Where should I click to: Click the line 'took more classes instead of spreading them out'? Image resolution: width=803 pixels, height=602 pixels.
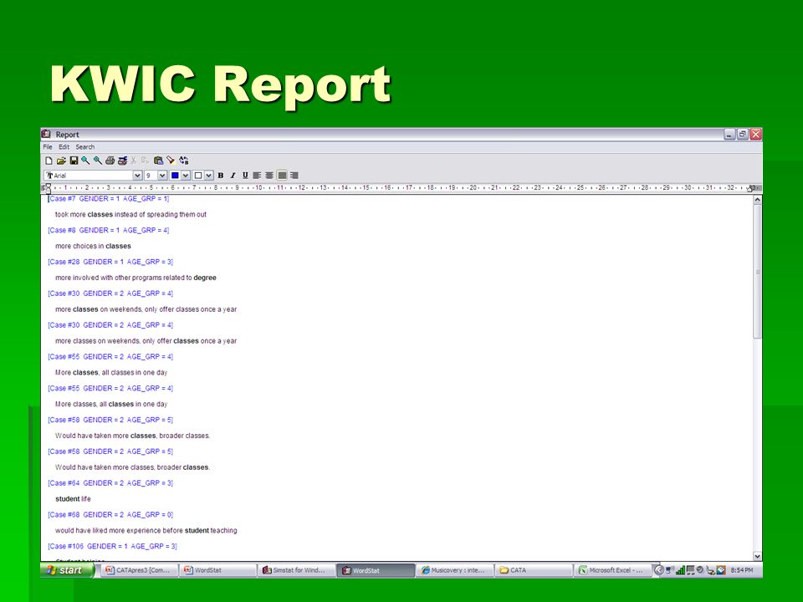coord(130,215)
